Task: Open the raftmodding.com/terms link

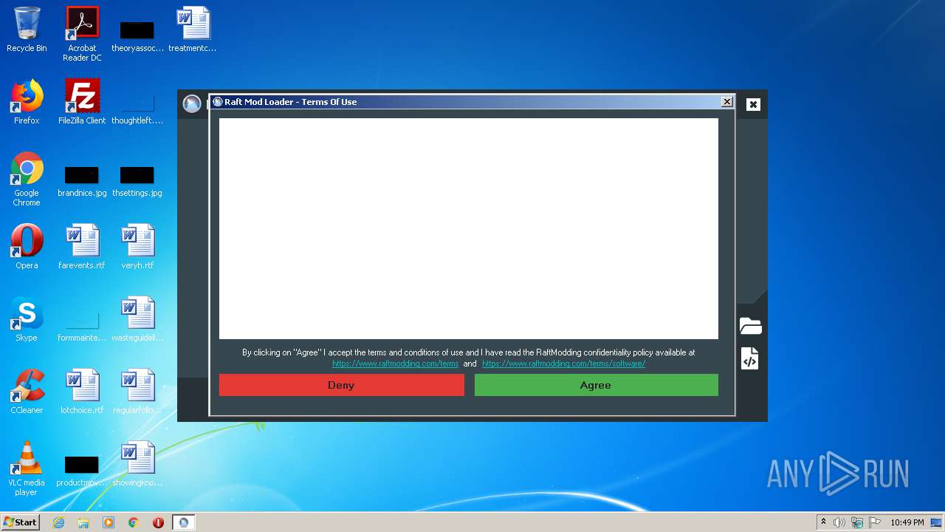Action: (x=395, y=364)
